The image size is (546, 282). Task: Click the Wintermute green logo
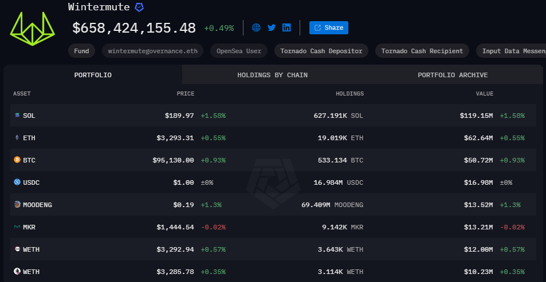[32, 29]
